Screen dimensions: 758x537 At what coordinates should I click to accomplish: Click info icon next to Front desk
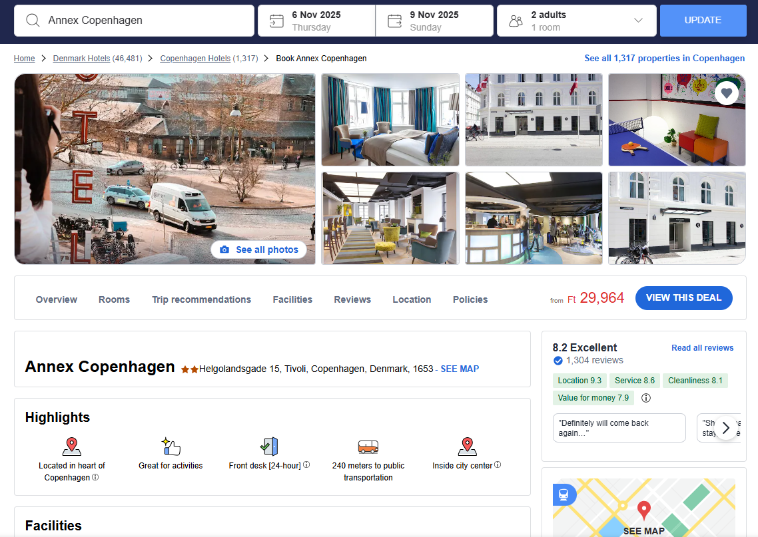(x=306, y=464)
